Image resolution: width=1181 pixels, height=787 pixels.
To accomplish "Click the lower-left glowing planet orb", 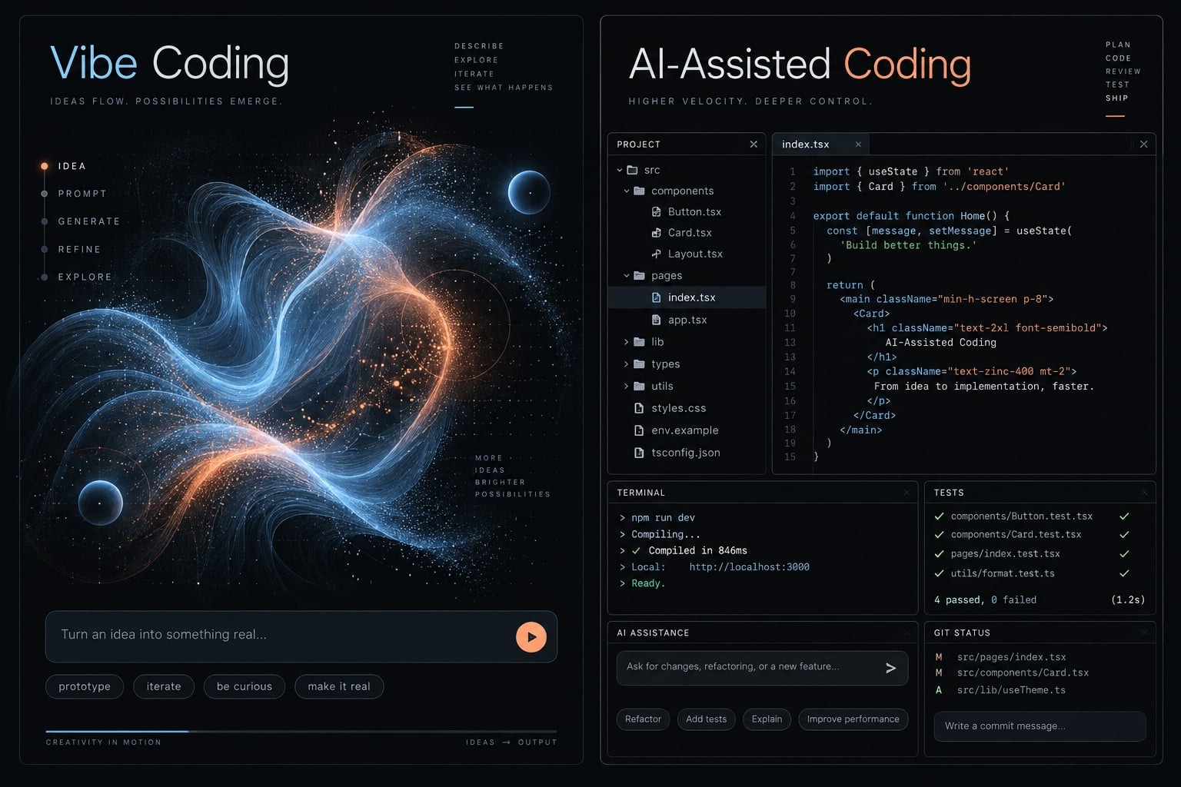I will click(x=101, y=503).
